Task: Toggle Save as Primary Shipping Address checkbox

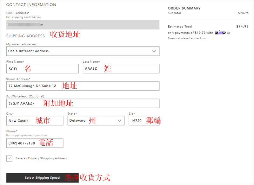Action: pos(10,158)
